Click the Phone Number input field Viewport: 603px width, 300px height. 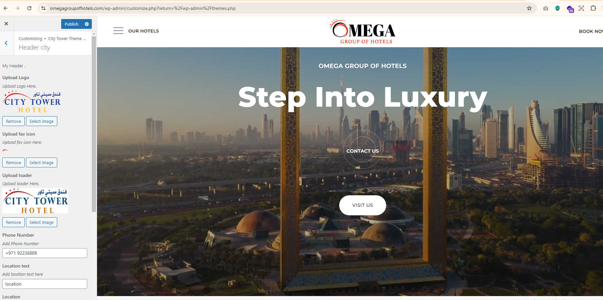click(x=45, y=253)
